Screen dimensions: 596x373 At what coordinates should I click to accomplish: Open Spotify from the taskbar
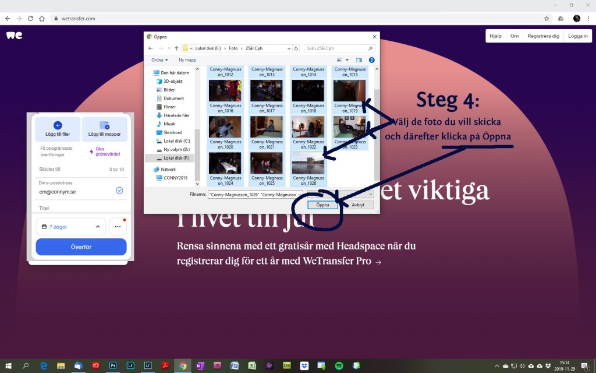339,365
